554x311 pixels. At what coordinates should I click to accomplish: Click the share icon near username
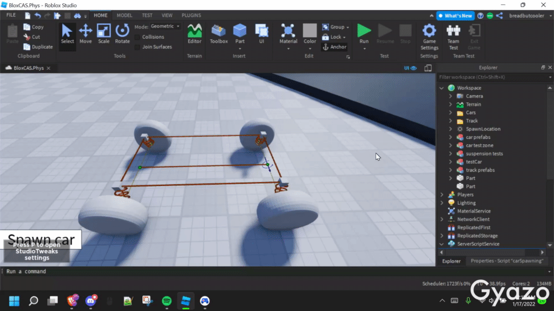(x=499, y=15)
